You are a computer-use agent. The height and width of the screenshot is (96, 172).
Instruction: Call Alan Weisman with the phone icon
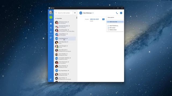pyautogui.click(x=117, y=13)
